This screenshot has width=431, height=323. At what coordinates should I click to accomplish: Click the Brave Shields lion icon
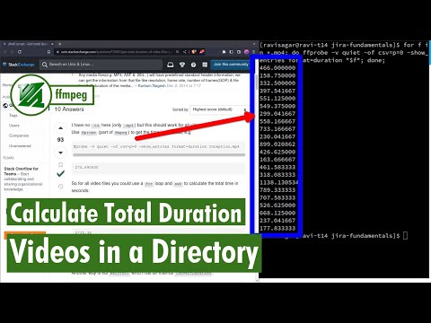click(194, 52)
